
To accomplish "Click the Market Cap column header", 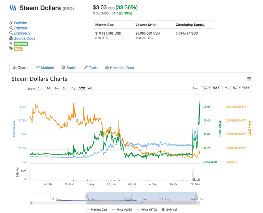I will 104,25.
